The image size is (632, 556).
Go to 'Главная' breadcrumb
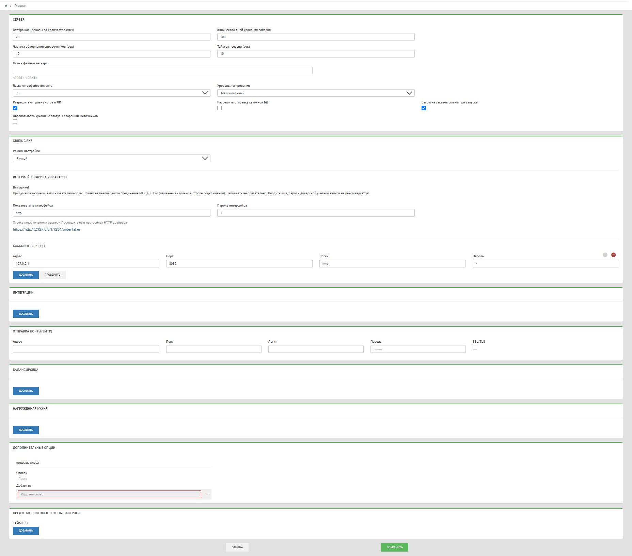(x=20, y=6)
